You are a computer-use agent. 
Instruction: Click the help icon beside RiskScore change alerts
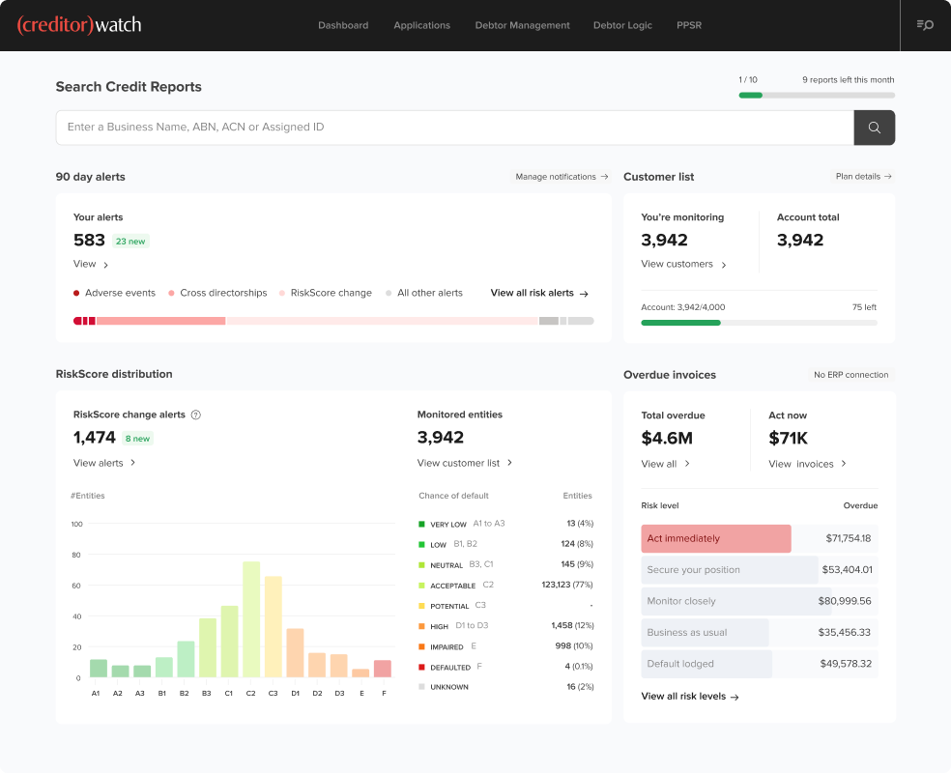(195, 414)
